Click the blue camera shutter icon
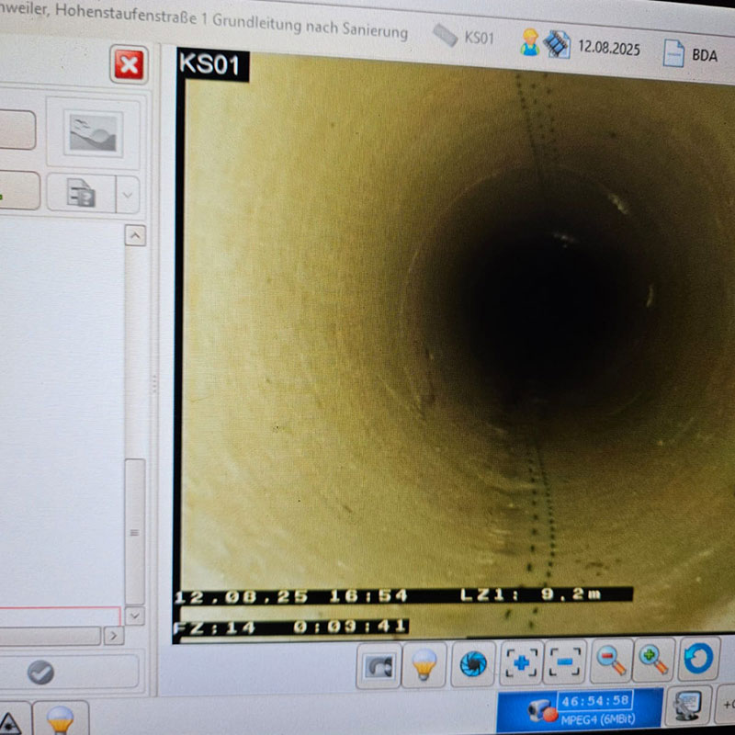The height and width of the screenshot is (735, 735). click(x=472, y=662)
